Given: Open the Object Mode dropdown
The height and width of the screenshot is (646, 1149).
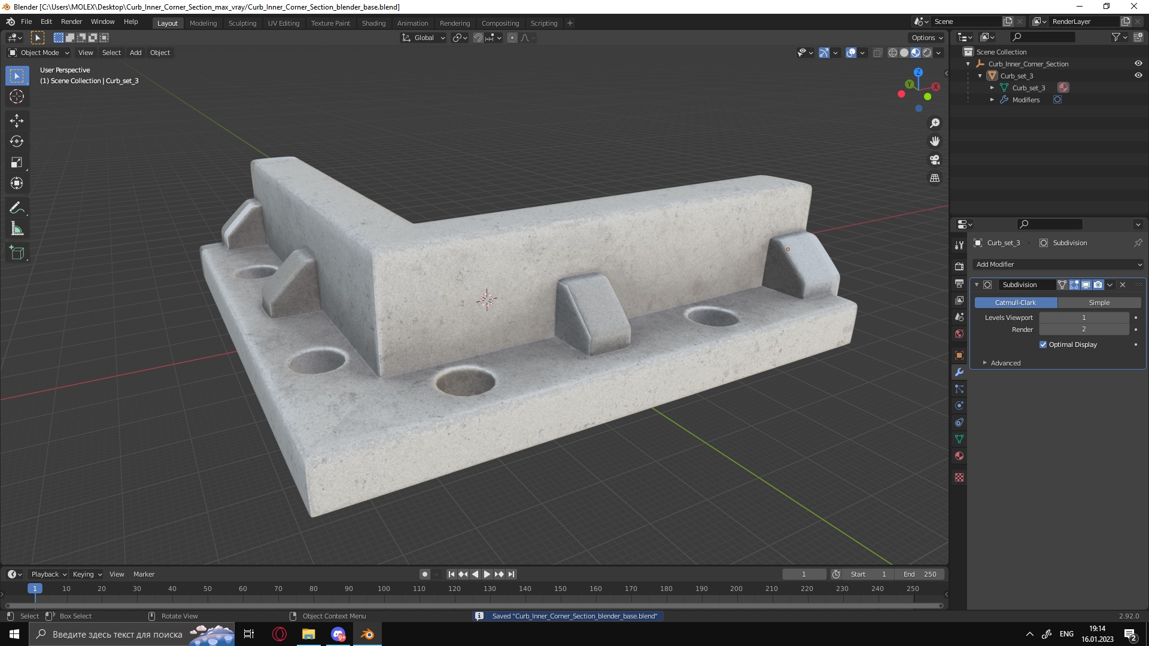Looking at the screenshot, I should pos(39,53).
